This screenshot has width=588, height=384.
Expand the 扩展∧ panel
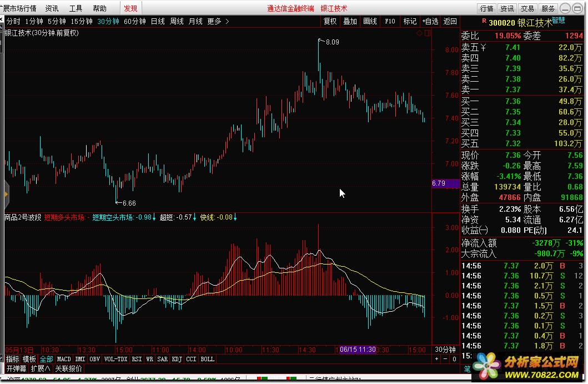41,368
